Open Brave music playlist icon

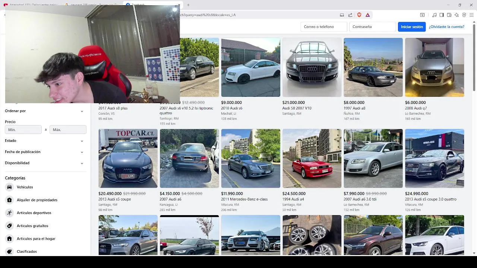click(x=434, y=15)
